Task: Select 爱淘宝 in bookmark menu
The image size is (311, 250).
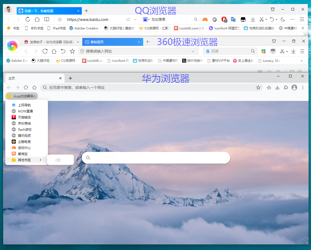Action: click(26, 154)
